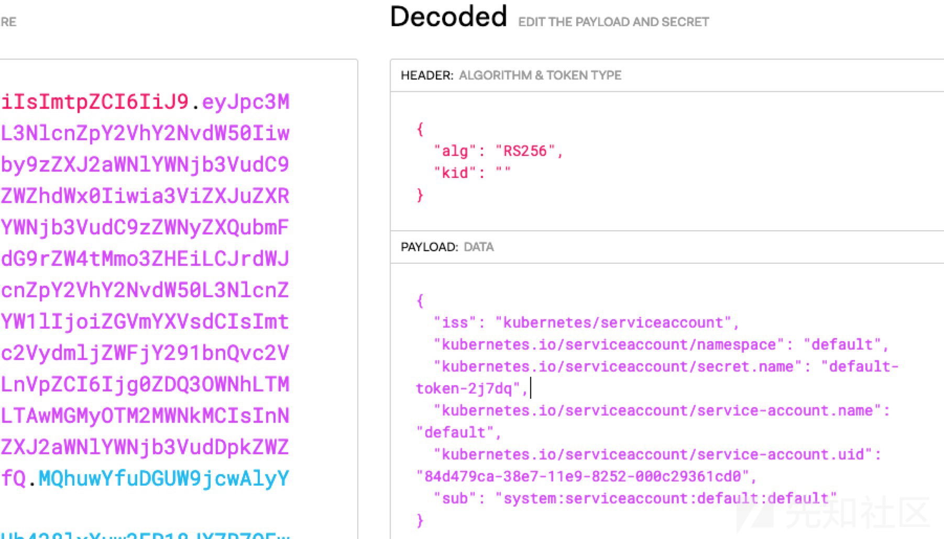This screenshot has height=539, width=944.
Task: Click the secret.name "default-" payload line
Action: tap(666, 367)
